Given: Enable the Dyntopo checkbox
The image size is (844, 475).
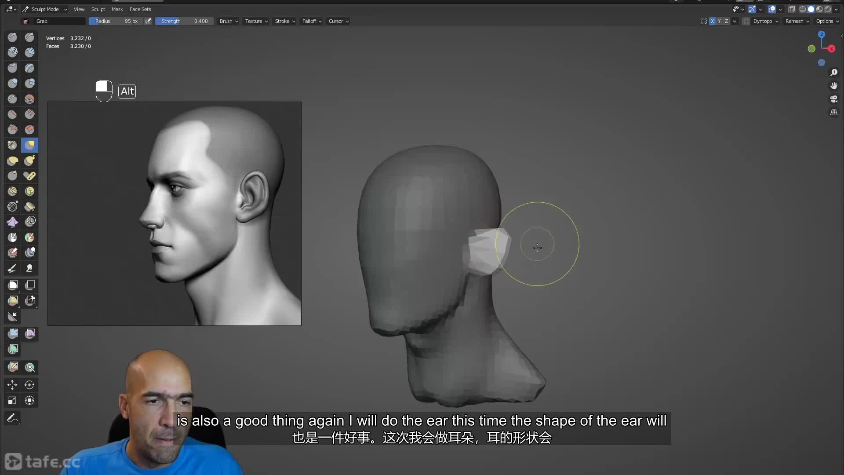Looking at the screenshot, I should (x=746, y=21).
